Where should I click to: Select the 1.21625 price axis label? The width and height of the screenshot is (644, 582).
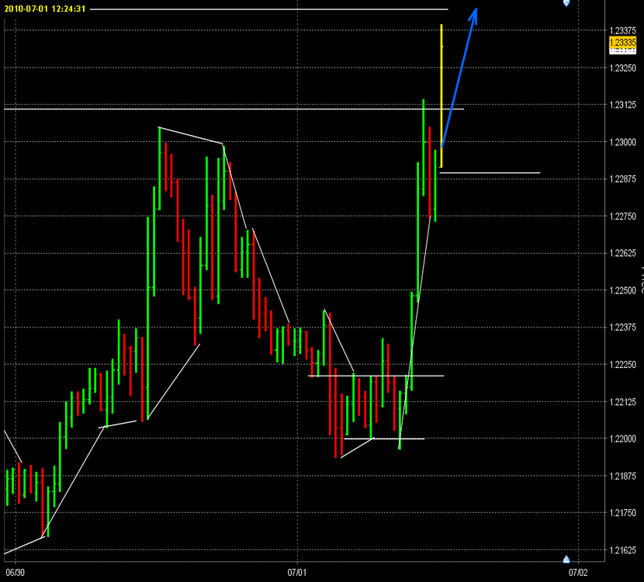tap(622, 550)
